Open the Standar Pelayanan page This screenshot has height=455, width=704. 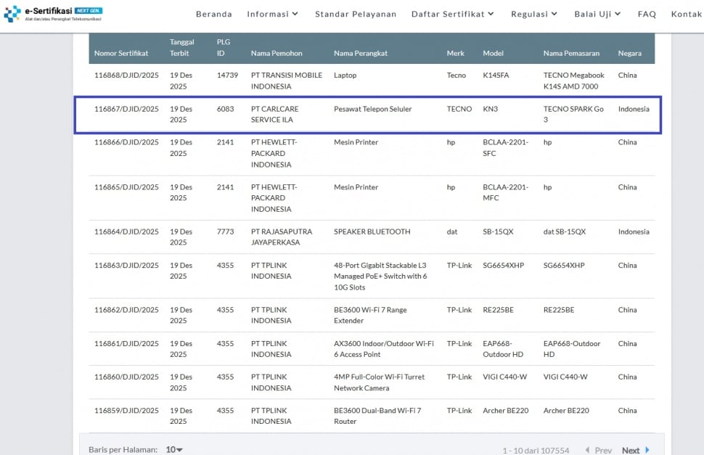click(356, 14)
